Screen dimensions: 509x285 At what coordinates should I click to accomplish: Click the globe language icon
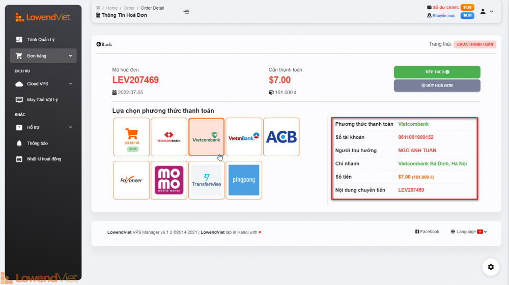coord(453,232)
